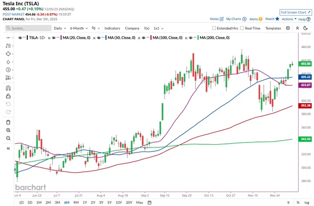Open the arrow marker tools
314x206 pixels.
pos(8,62)
